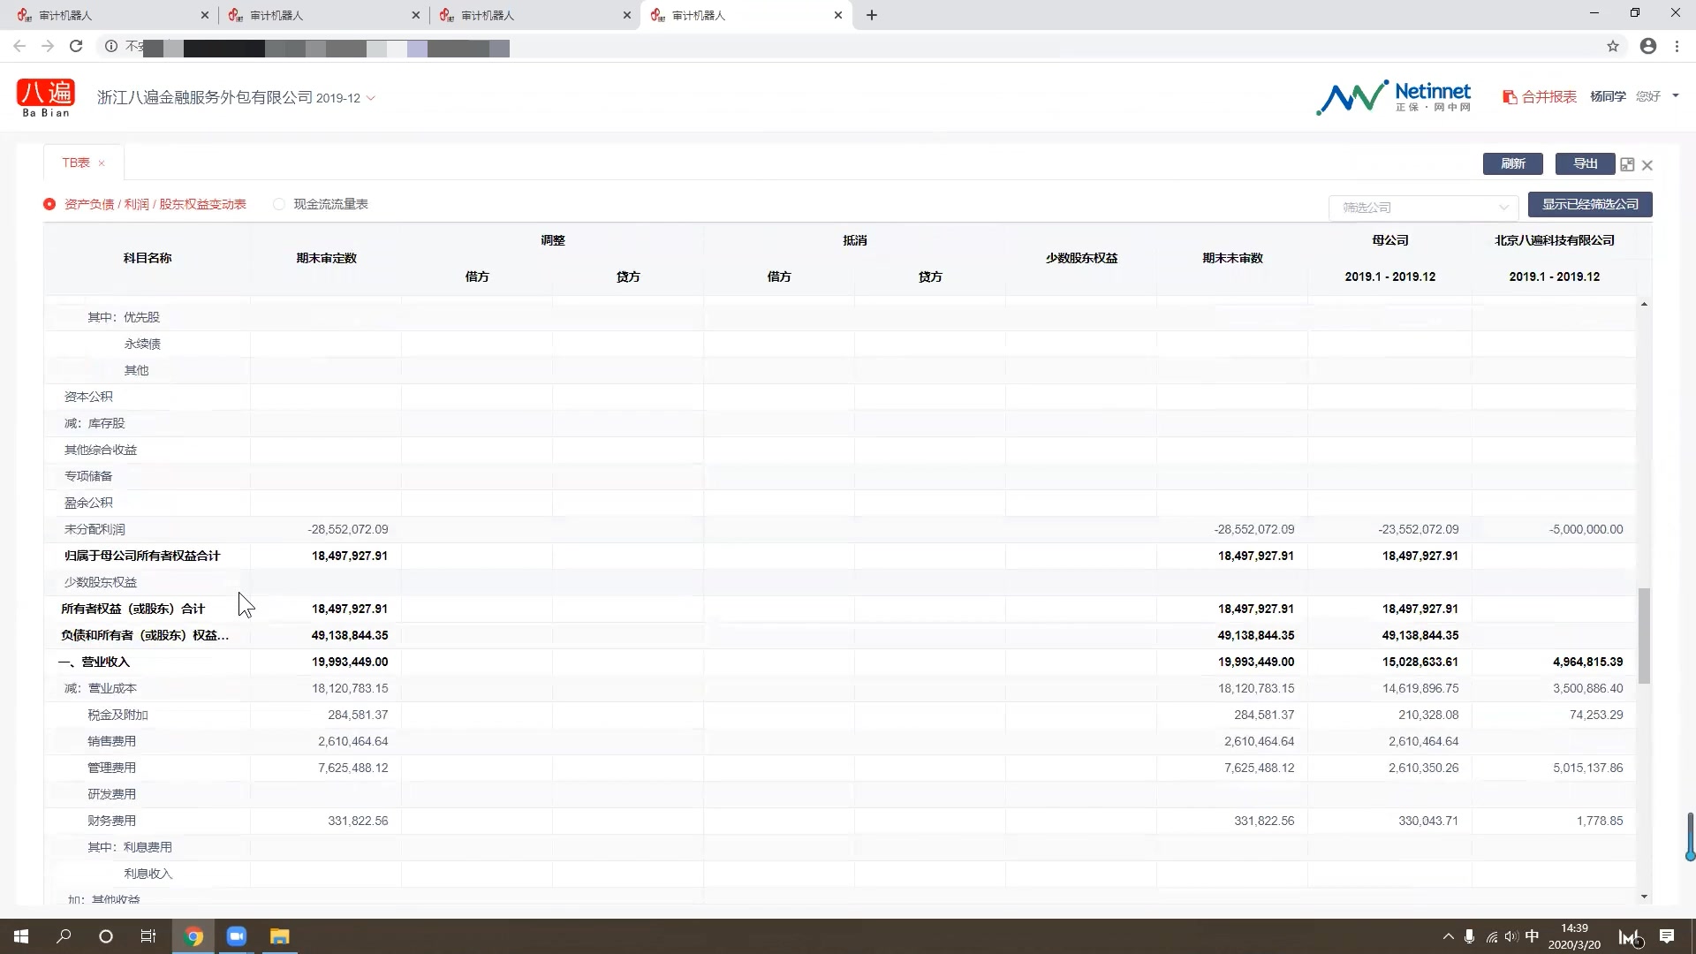Open Windows Start menu

tap(21, 936)
